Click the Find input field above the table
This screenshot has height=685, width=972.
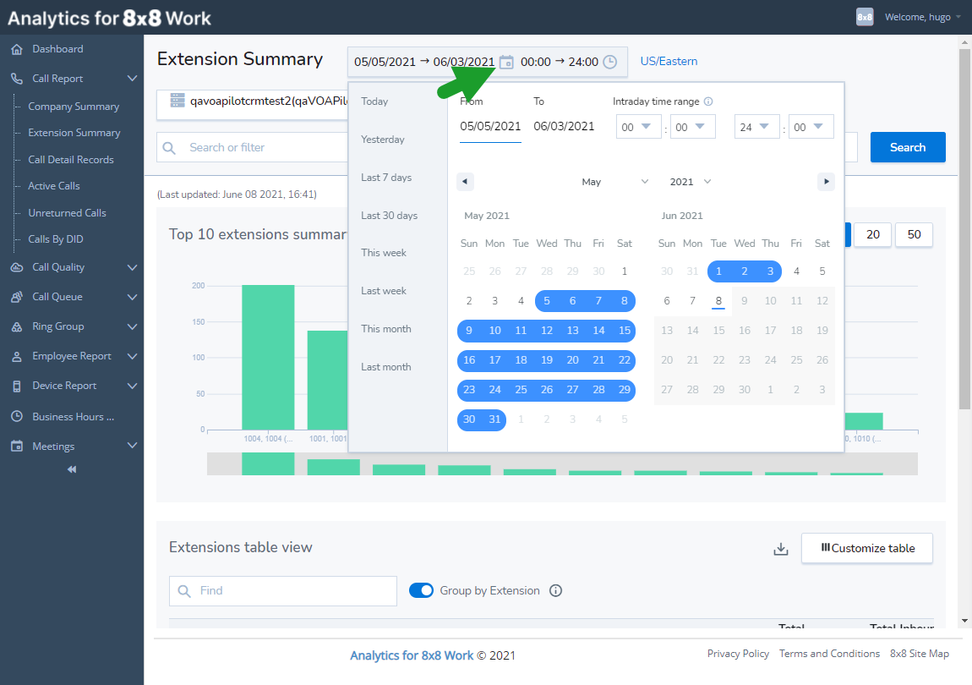pyautogui.click(x=282, y=589)
